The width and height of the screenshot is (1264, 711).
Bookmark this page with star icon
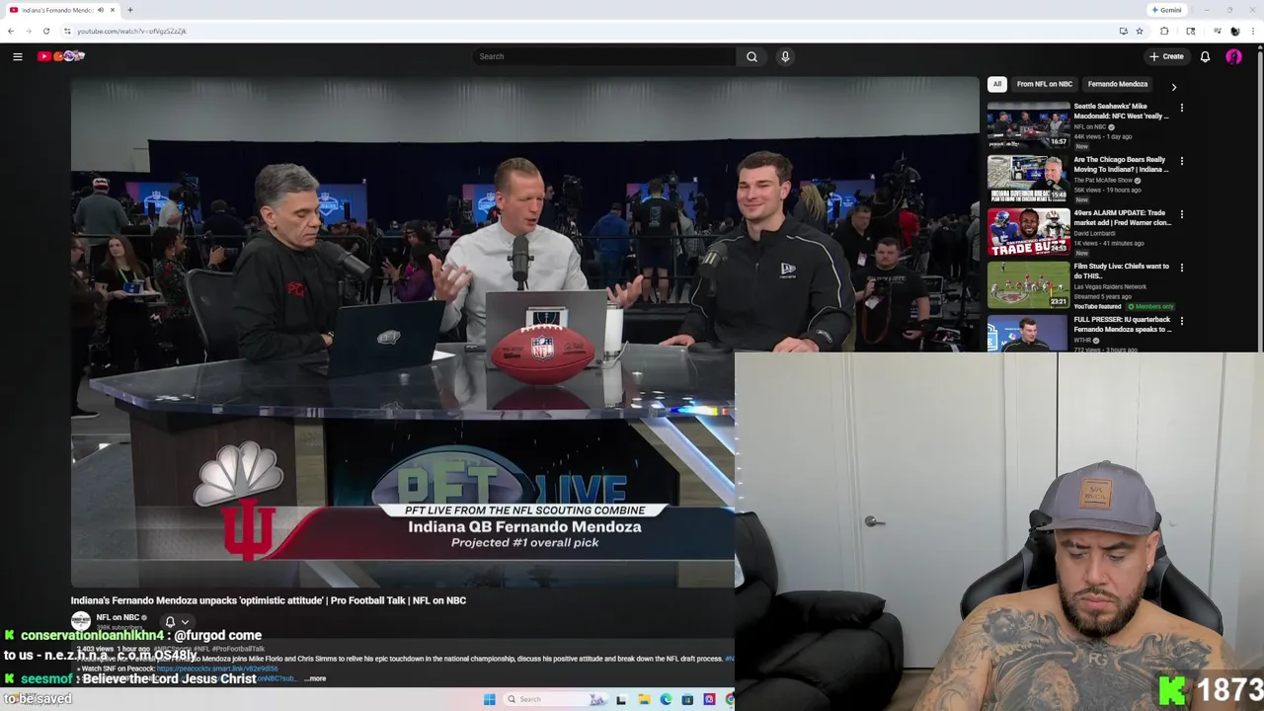1139,31
